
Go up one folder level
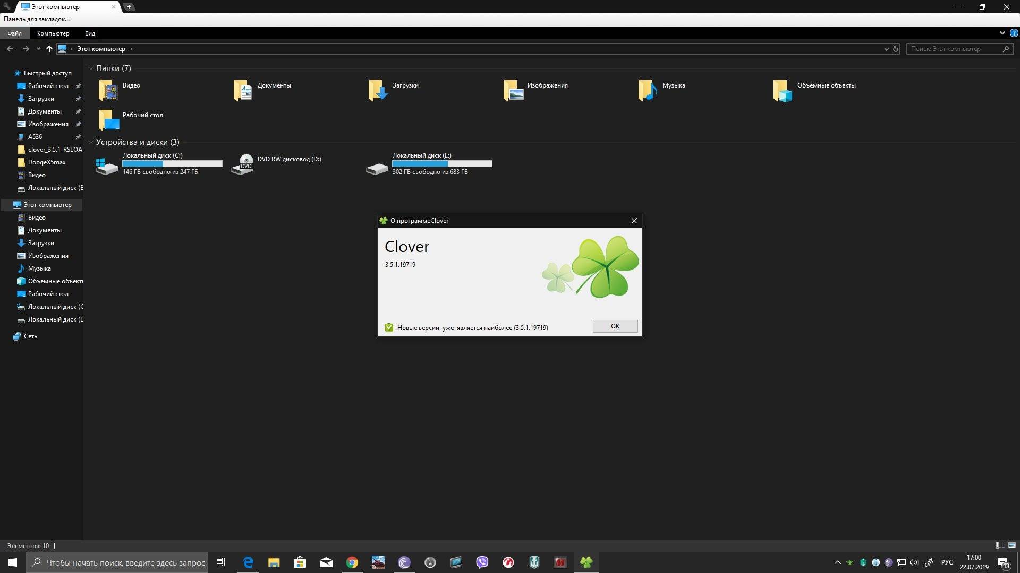click(49, 49)
